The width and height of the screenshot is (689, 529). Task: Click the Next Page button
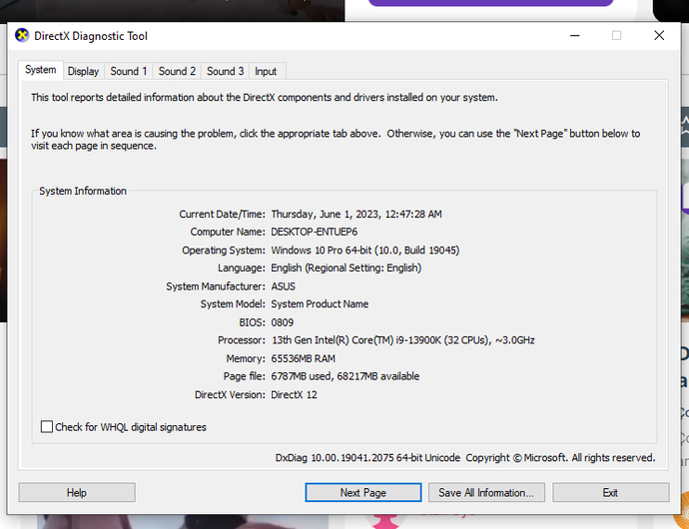tap(362, 492)
